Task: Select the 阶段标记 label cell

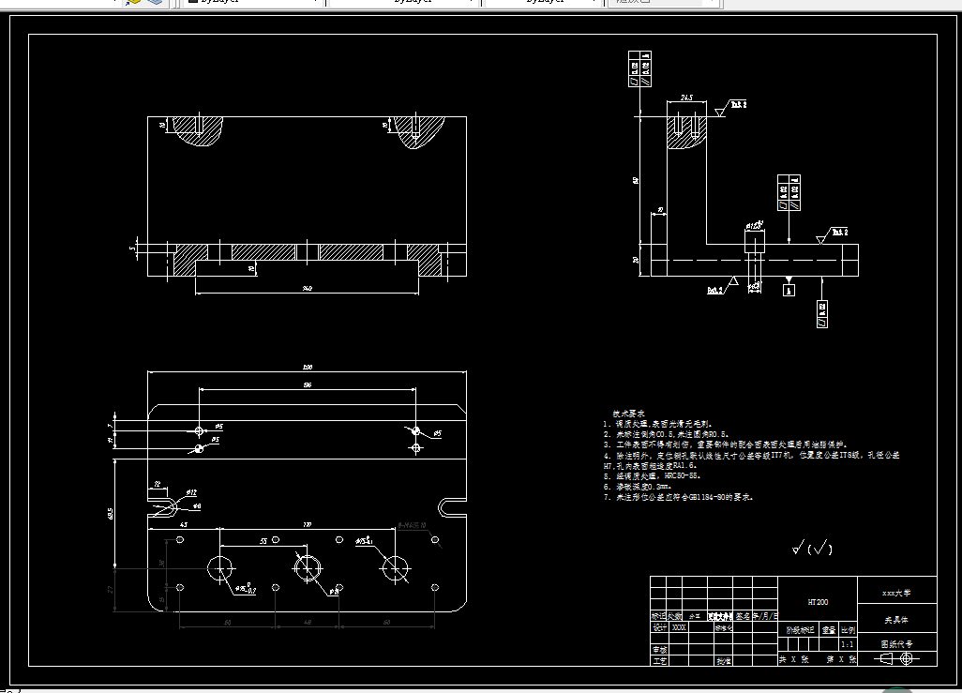Action: 800,630
